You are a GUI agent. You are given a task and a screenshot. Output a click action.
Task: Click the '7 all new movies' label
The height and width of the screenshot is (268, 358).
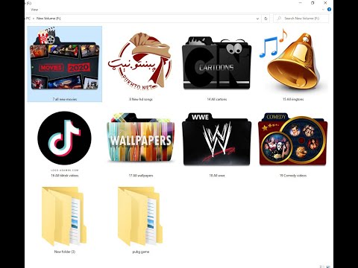click(65, 99)
